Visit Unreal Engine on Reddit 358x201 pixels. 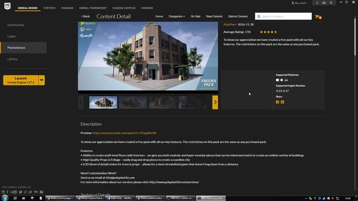tap(30, 192)
